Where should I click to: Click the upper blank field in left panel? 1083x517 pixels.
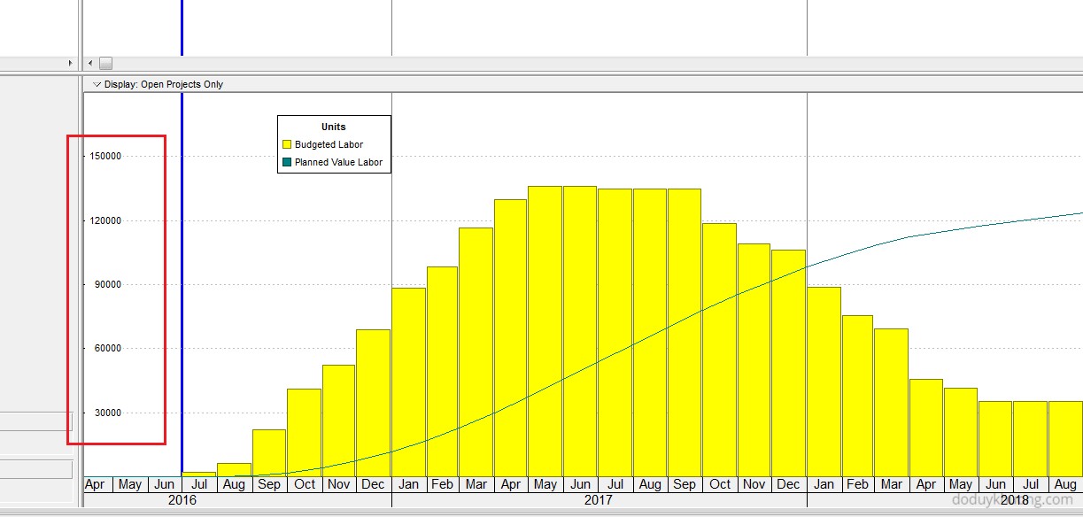[x=35, y=421]
